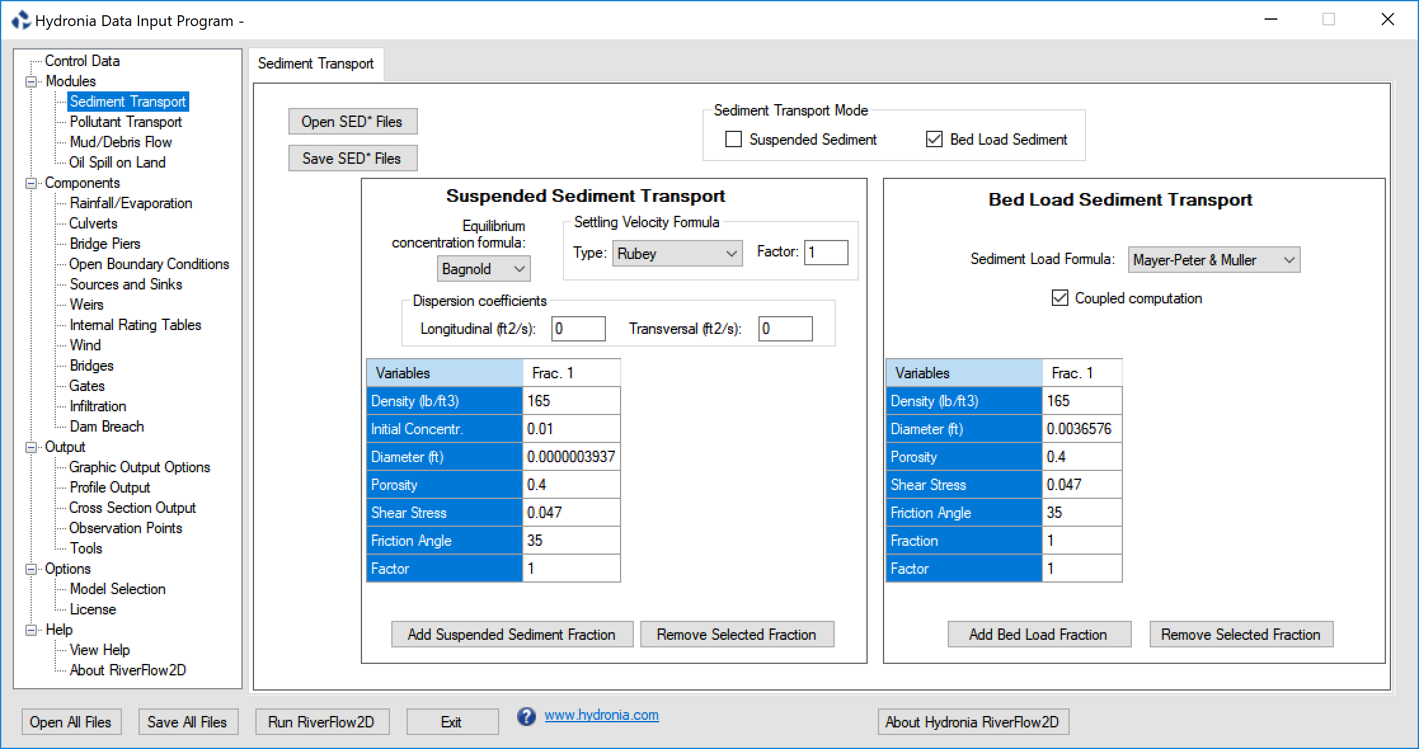Screen dimensions: 1419x749
Task: Select Bridges in the tree
Action: click(x=91, y=366)
